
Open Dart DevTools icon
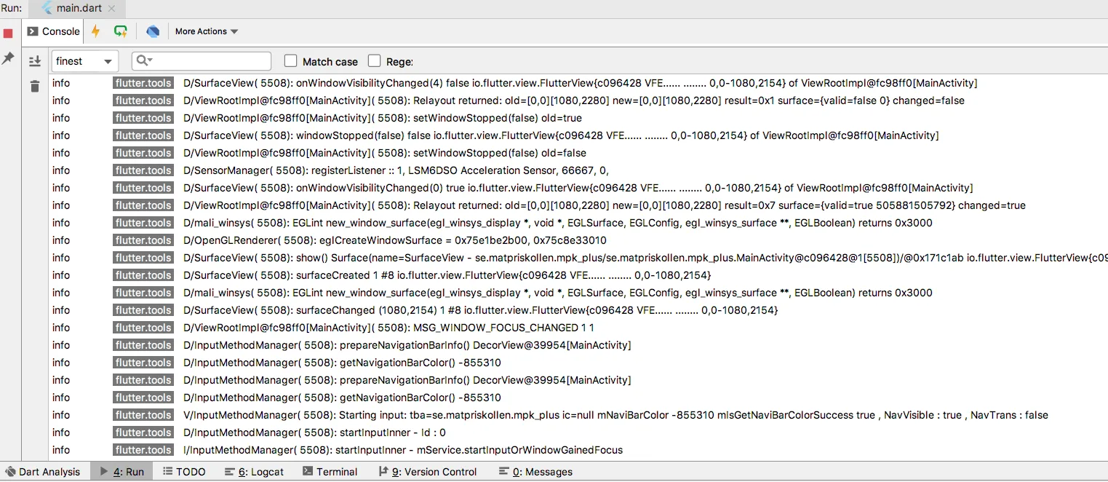coord(153,31)
